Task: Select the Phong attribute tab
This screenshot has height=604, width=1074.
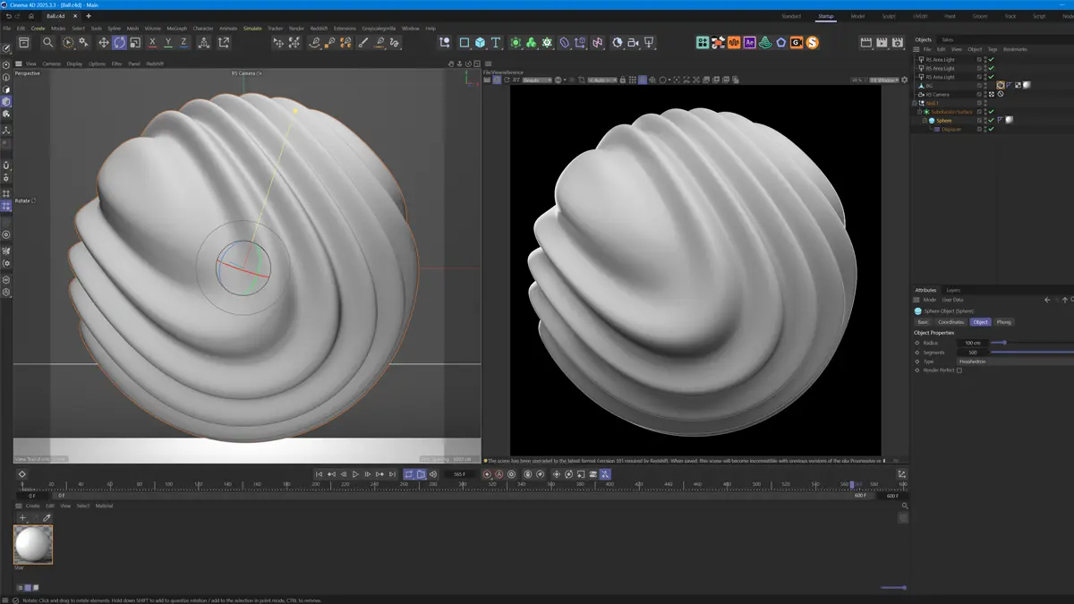Action: (1004, 322)
